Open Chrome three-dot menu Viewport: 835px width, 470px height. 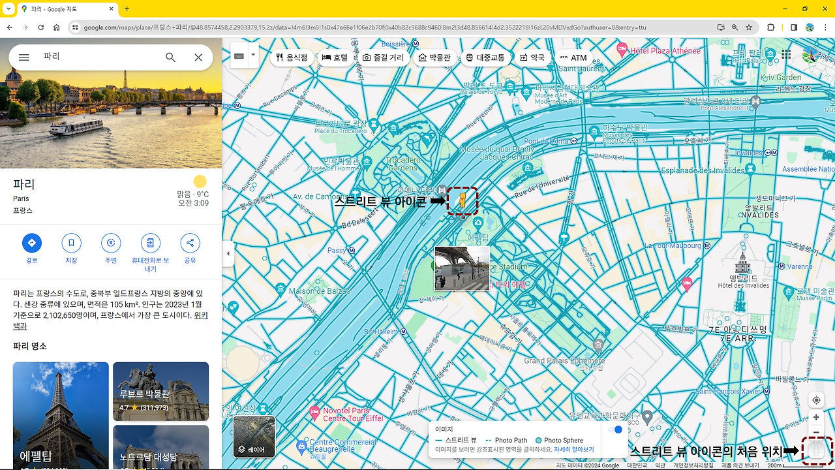point(825,27)
